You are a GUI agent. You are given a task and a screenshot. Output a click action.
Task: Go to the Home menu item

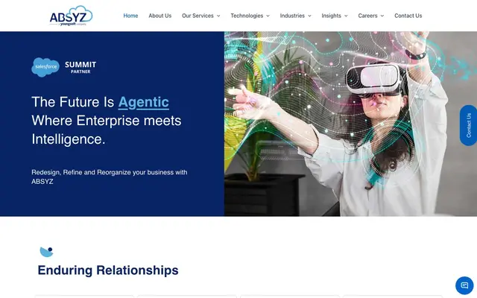[130, 16]
